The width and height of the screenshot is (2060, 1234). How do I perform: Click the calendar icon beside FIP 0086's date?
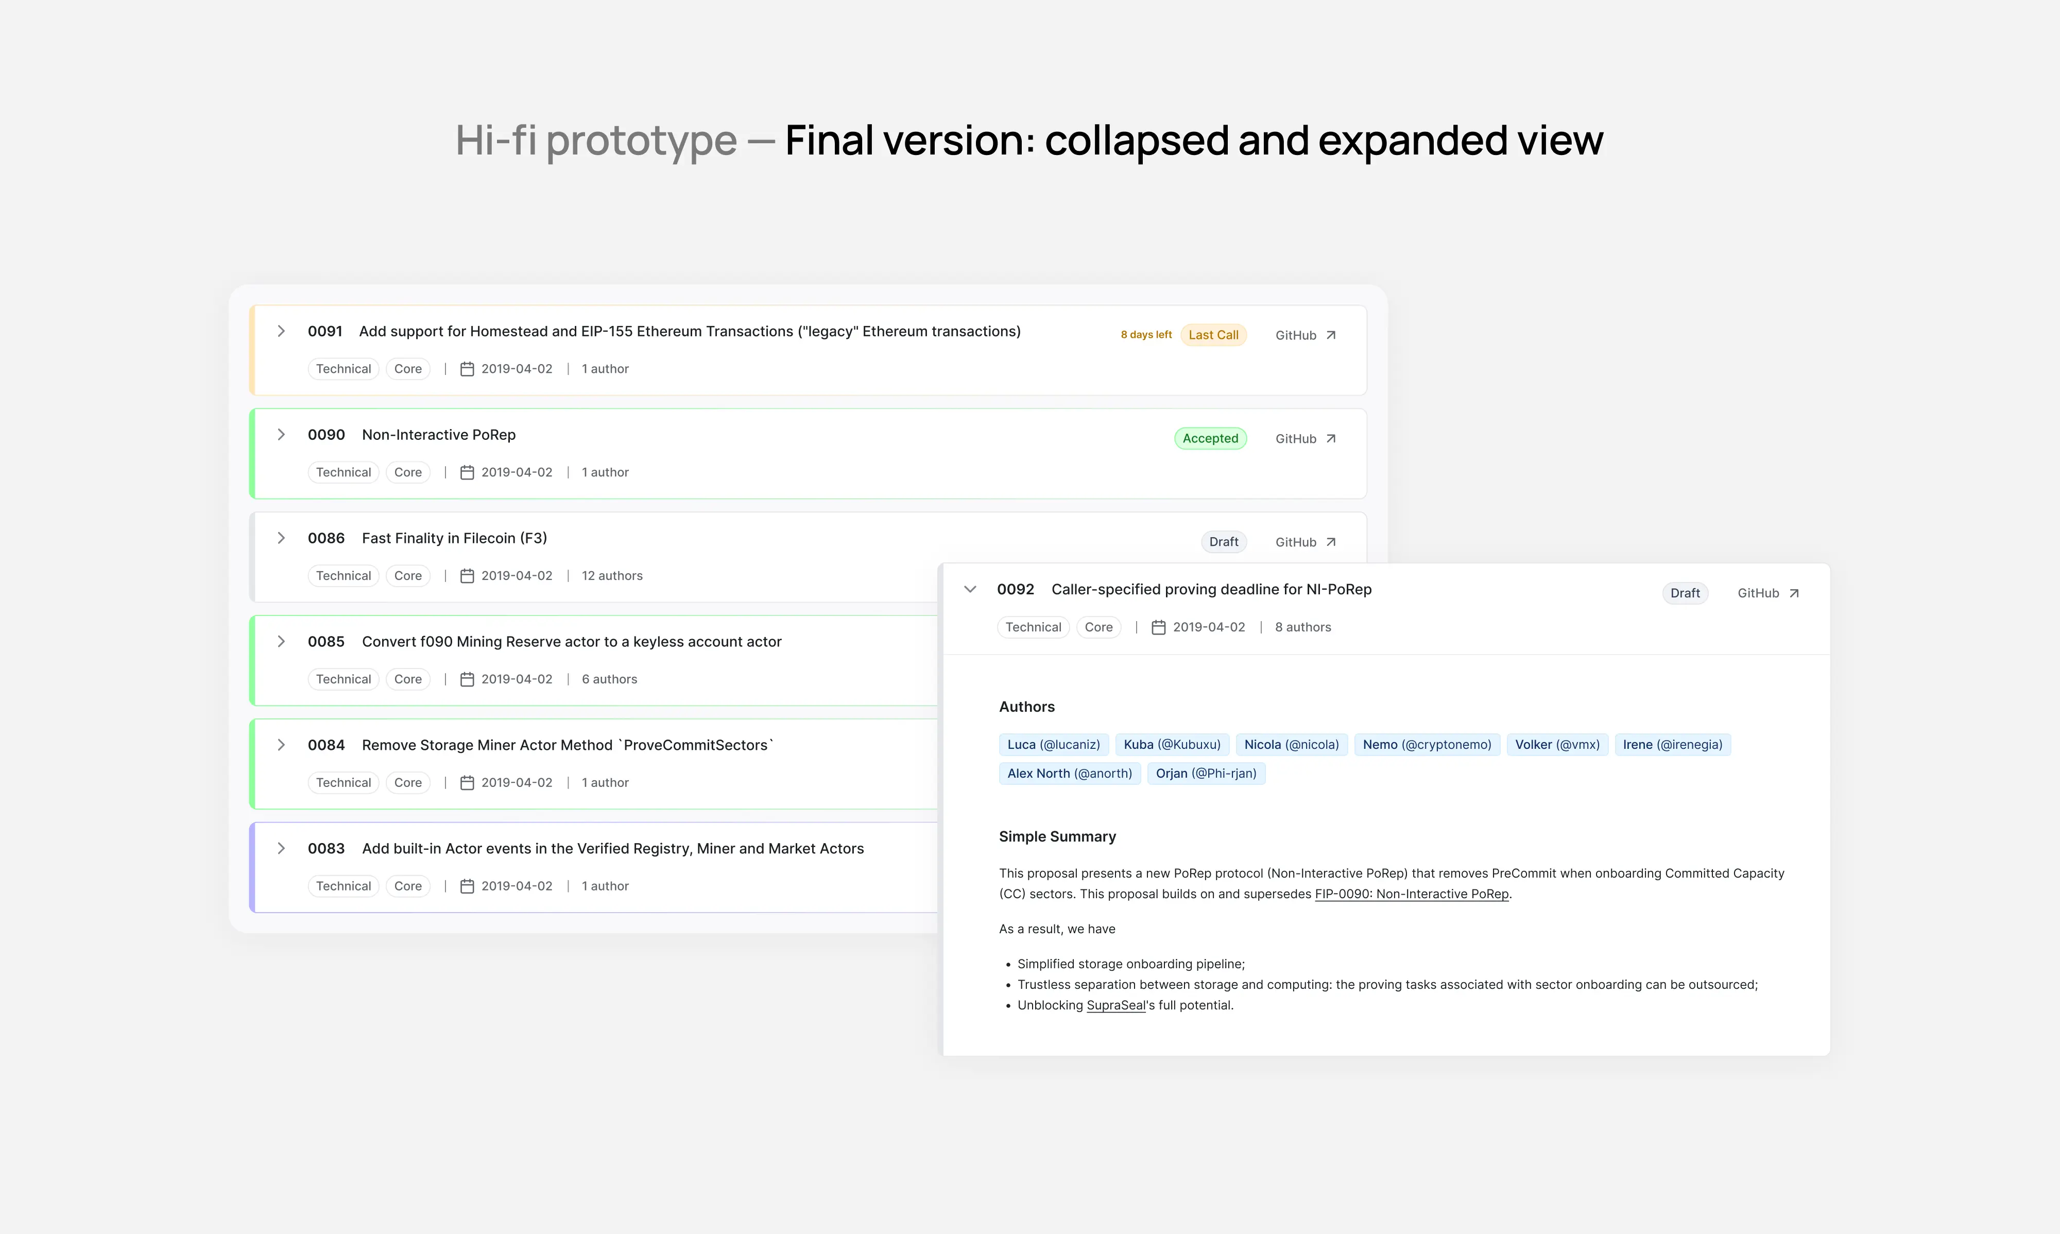pyautogui.click(x=467, y=575)
